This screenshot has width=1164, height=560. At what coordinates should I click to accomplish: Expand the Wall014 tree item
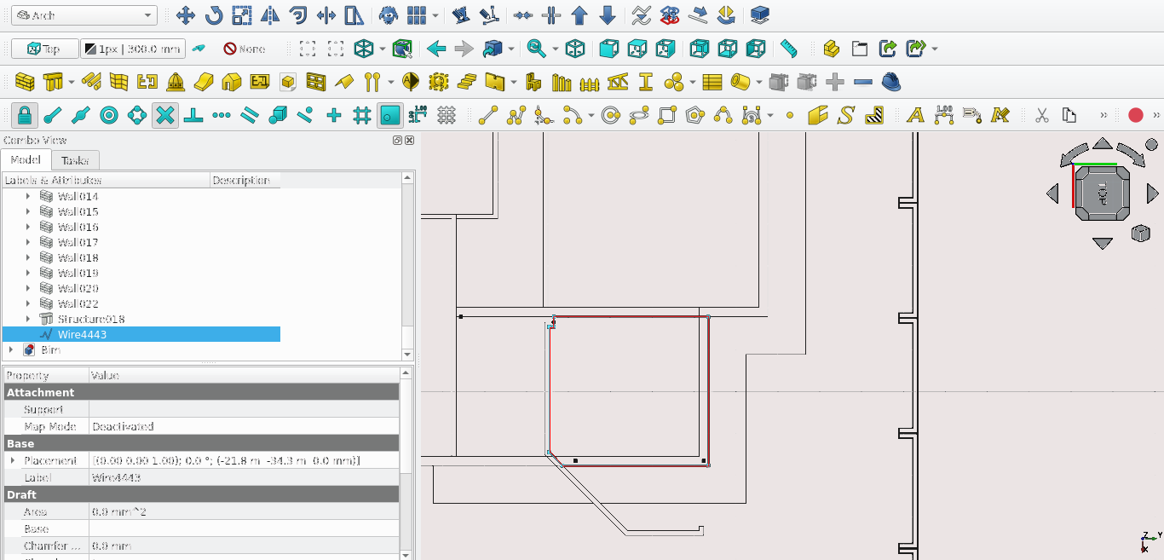[27, 197]
